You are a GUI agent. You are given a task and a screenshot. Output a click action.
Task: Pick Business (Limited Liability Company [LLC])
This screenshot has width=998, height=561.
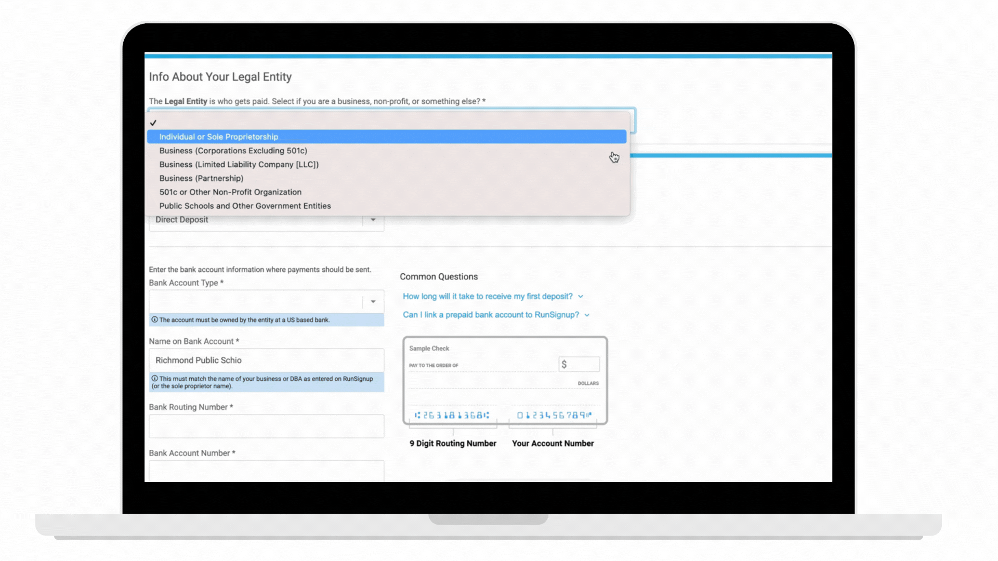239,165
